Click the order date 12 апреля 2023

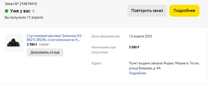point(140,36)
